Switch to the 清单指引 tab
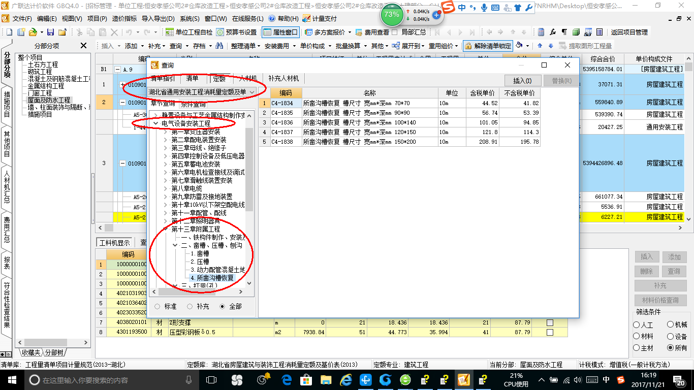The height and width of the screenshot is (390, 694). click(163, 79)
